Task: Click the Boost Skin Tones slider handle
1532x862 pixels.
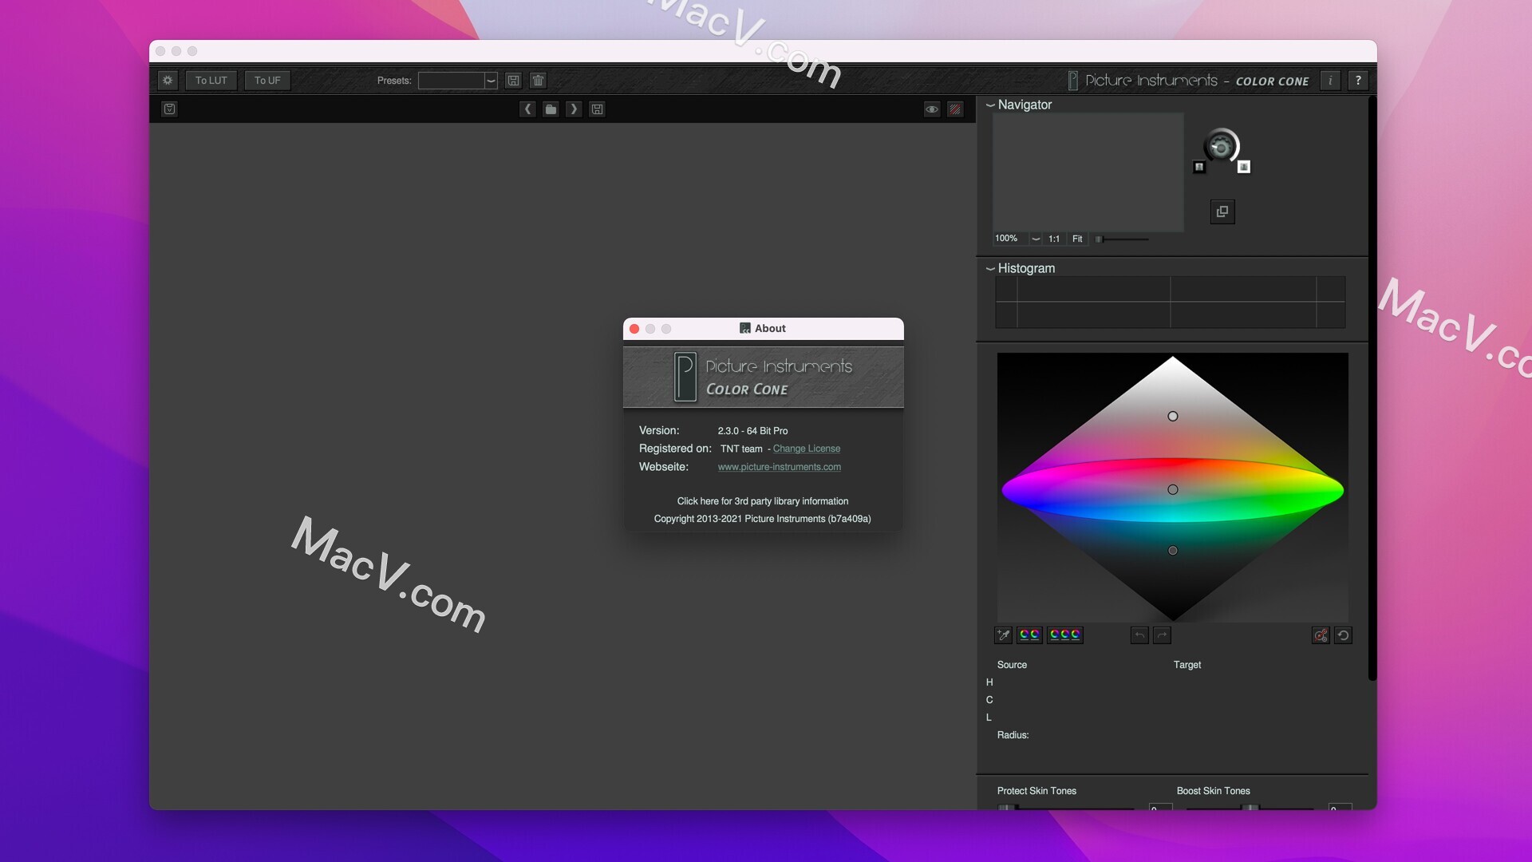Action: click(1250, 807)
